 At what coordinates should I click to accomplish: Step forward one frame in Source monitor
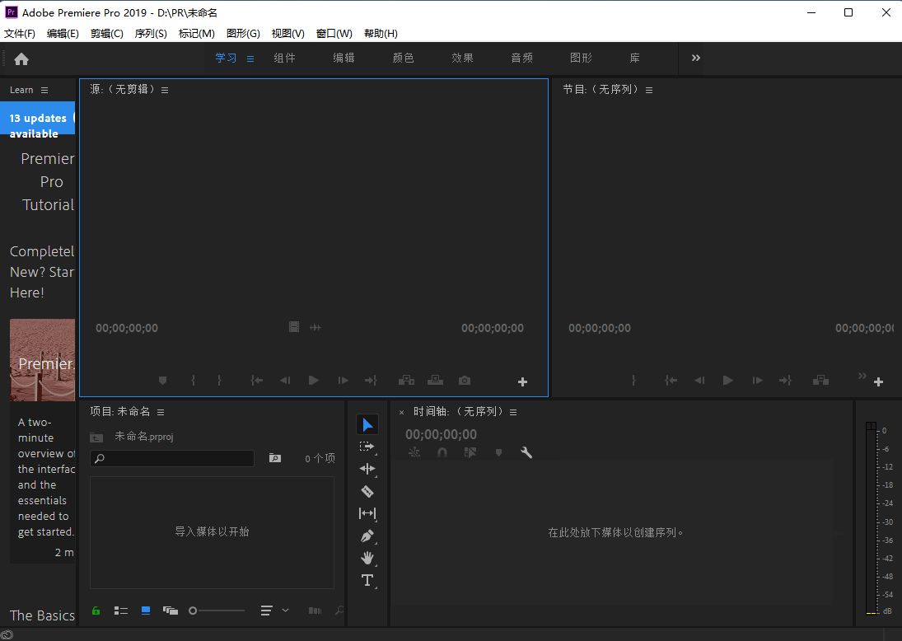(x=343, y=381)
